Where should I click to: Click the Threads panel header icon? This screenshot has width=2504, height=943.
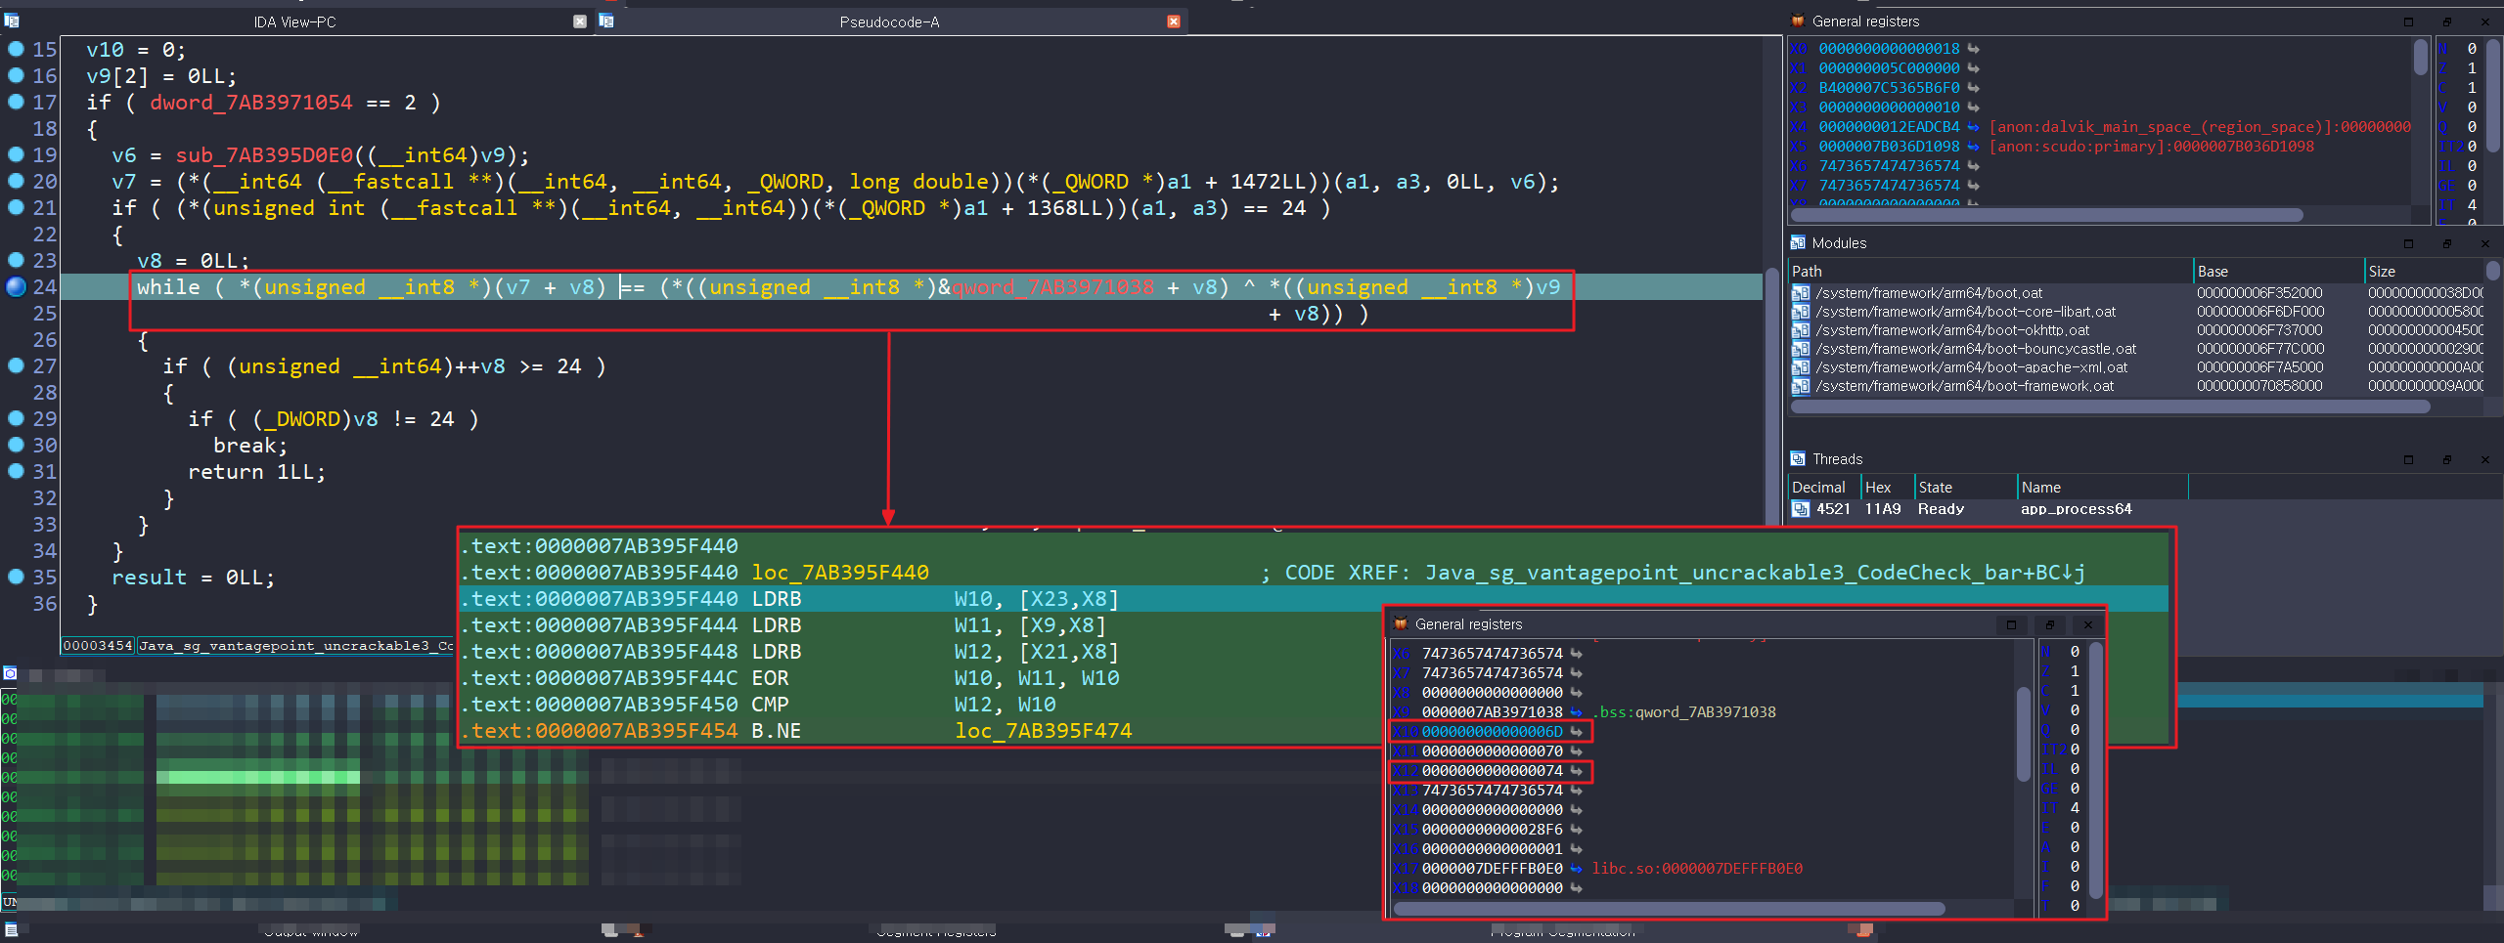[x=1798, y=458]
